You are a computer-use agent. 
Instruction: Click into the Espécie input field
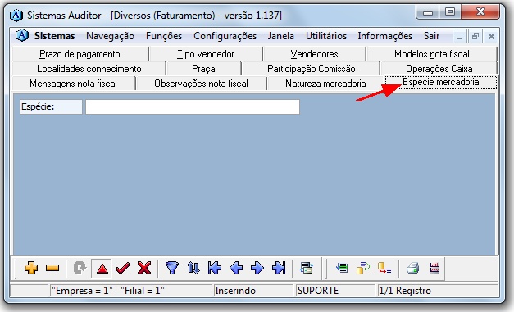pyautogui.click(x=193, y=107)
